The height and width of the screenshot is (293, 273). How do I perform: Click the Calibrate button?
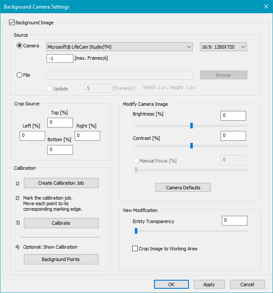61,223
